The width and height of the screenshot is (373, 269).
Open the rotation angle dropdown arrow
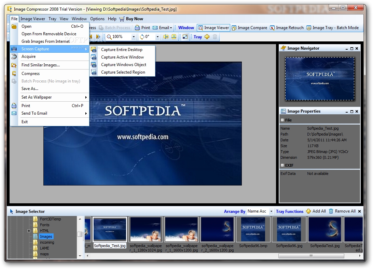pyautogui.click(x=157, y=37)
